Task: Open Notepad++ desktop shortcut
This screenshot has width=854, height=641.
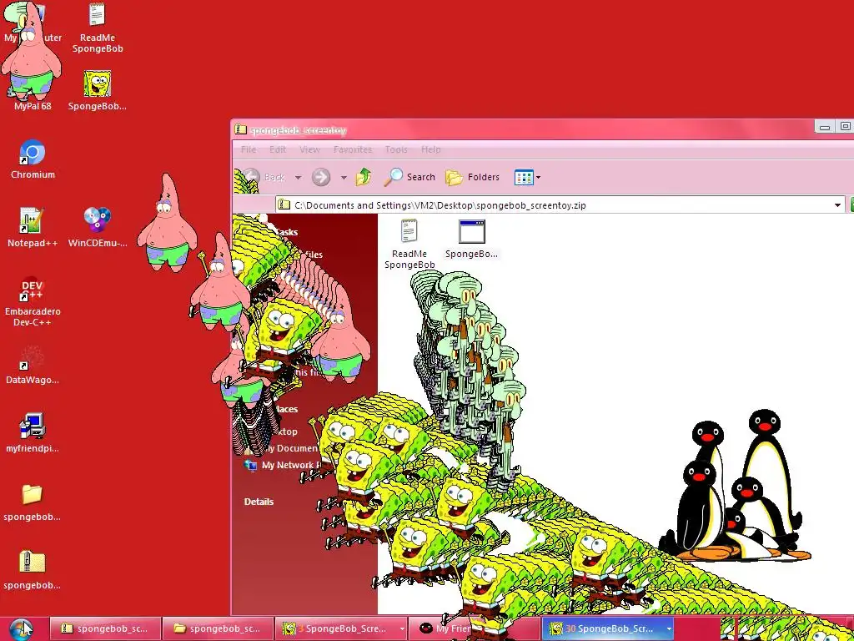Action: pyautogui.click(x=33, y=227)
